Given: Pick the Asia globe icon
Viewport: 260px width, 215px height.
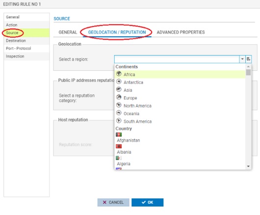Looking at the screenshot, I should 119,89.
